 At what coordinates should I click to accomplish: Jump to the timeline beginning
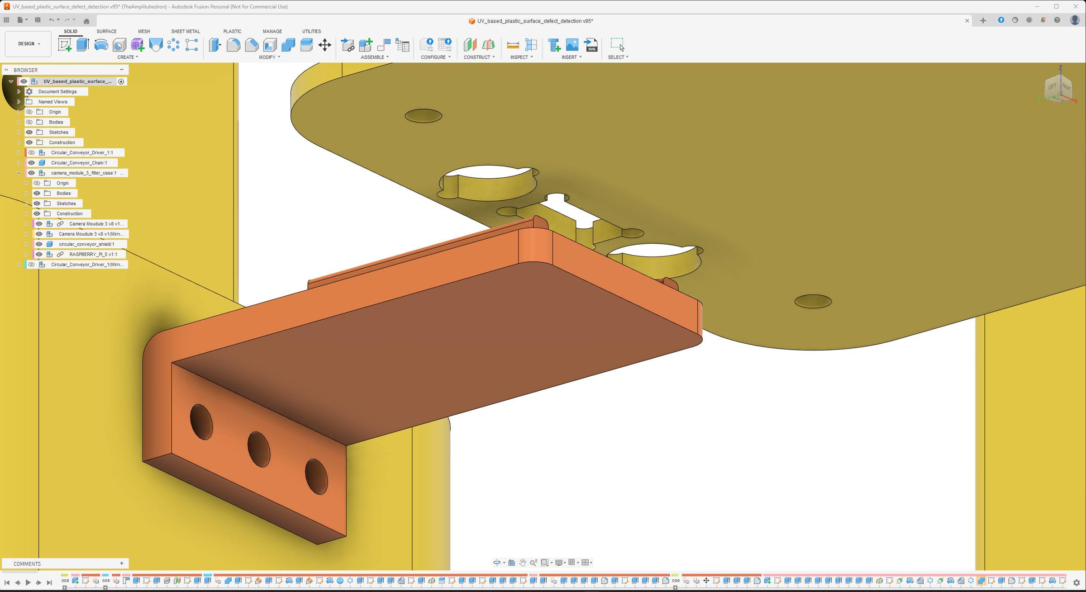click(7, 583)
